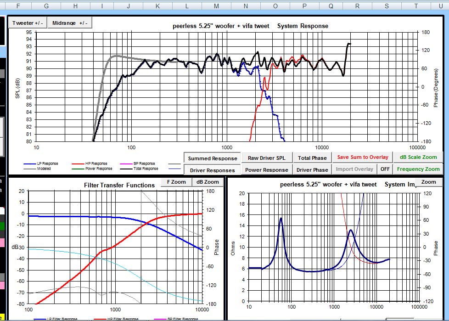449x321 pixels.
Task: Select column T header
Action: click(x=416, y=6)
